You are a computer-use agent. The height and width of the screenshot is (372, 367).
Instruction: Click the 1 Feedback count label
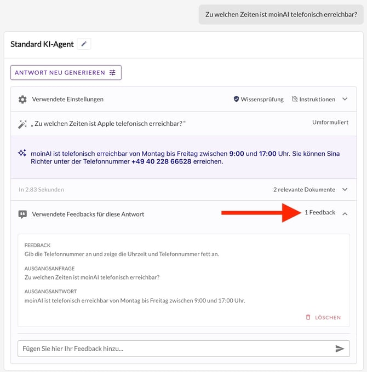320,213
